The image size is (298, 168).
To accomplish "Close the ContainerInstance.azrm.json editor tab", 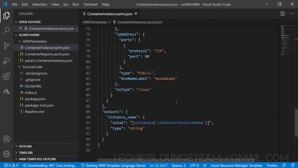I will tap(136, 14).
